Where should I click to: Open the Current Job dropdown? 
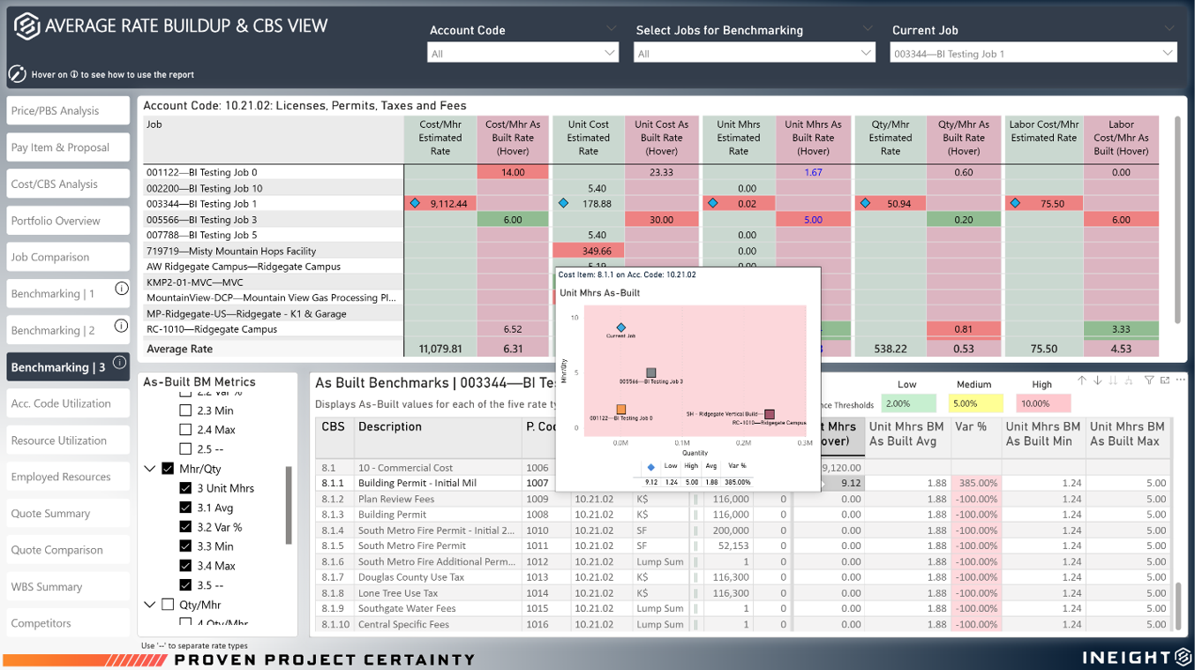[1033, 53]
